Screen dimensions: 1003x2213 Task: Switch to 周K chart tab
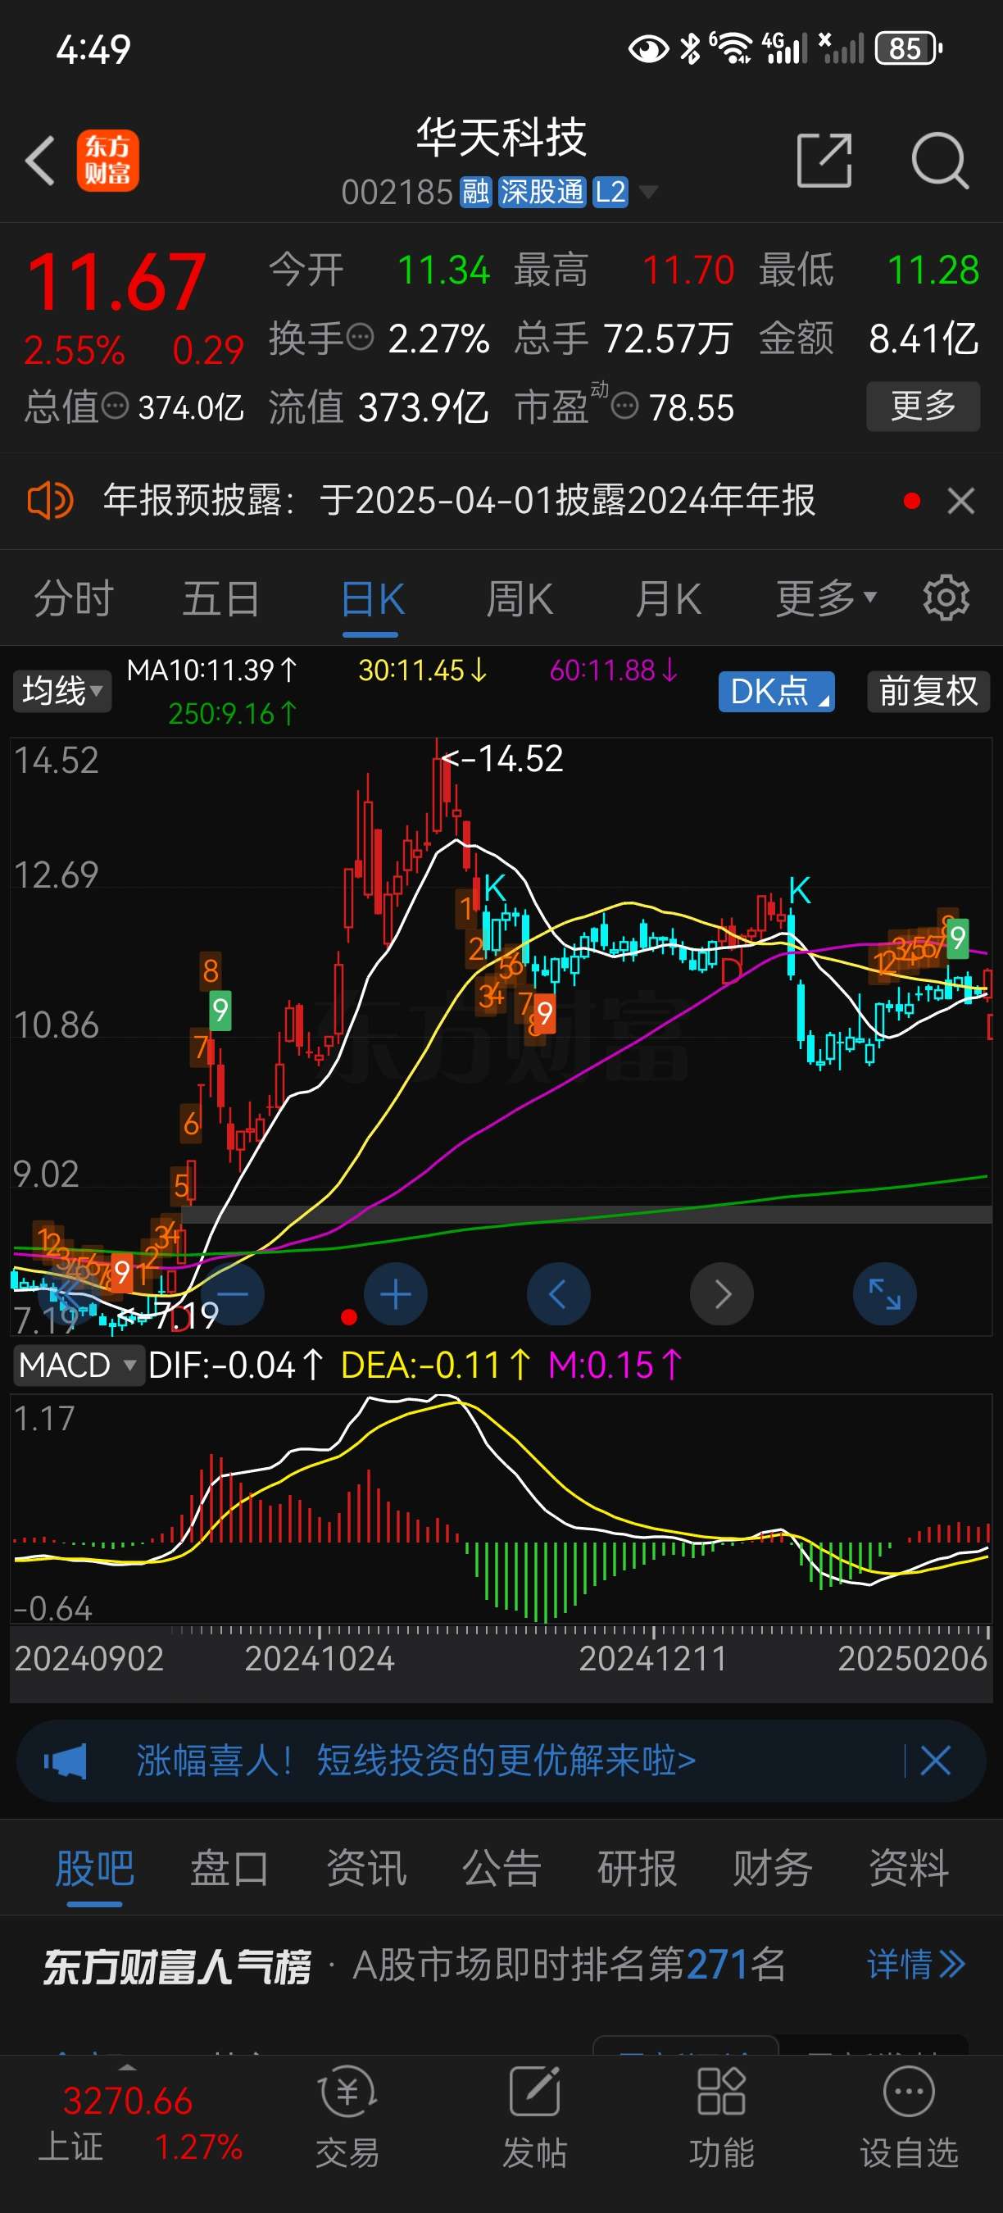(520, 598)
